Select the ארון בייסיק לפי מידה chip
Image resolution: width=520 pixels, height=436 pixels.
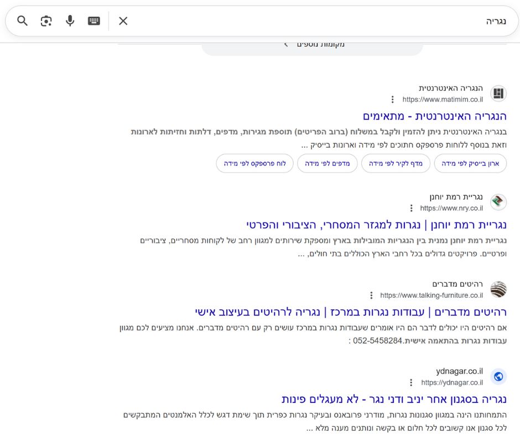pyautogui.click(x=470, y=164)
